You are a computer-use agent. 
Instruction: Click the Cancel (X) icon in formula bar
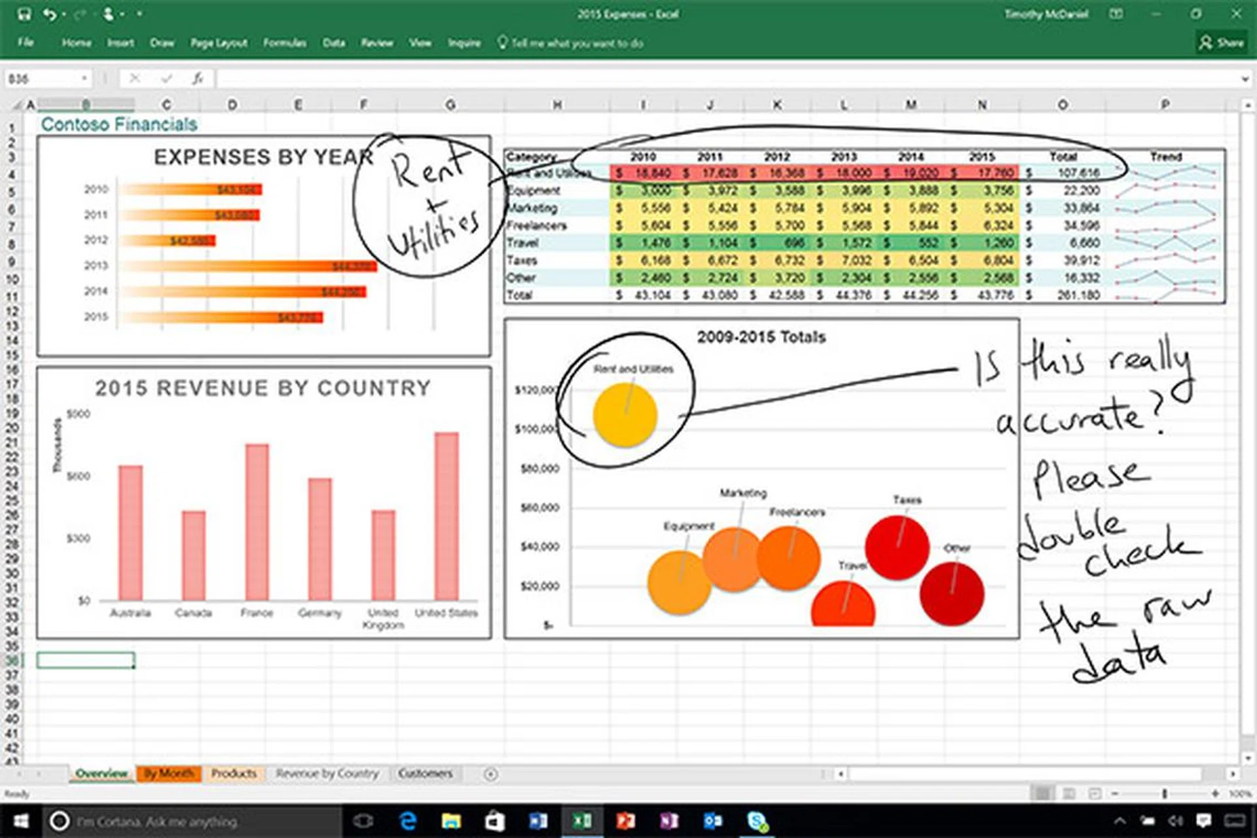coord(134,79)
